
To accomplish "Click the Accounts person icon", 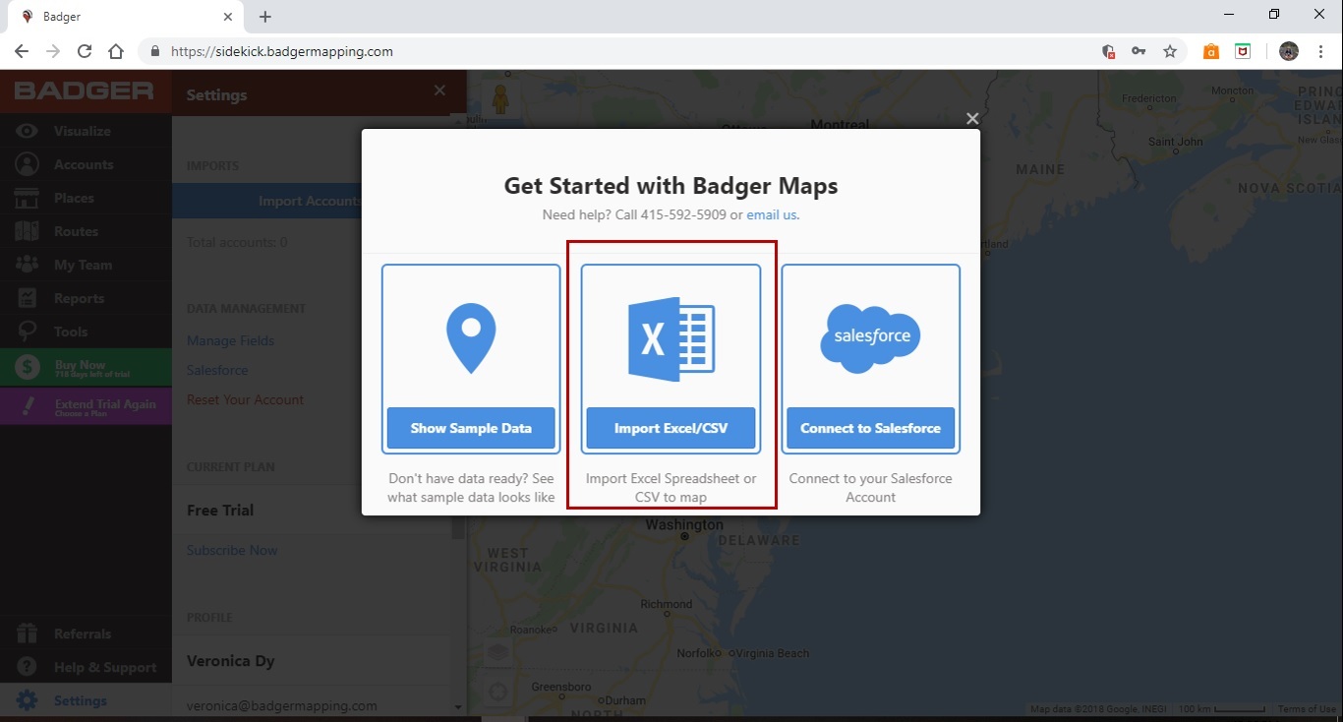I will click(27, 164).
